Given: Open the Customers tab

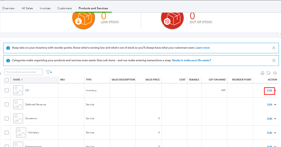Looking at the screenshot, I should (x=64, y=8).
